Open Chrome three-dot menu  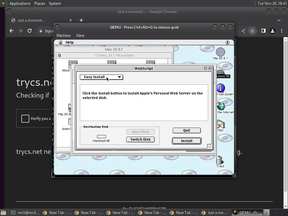coord(282,31)
